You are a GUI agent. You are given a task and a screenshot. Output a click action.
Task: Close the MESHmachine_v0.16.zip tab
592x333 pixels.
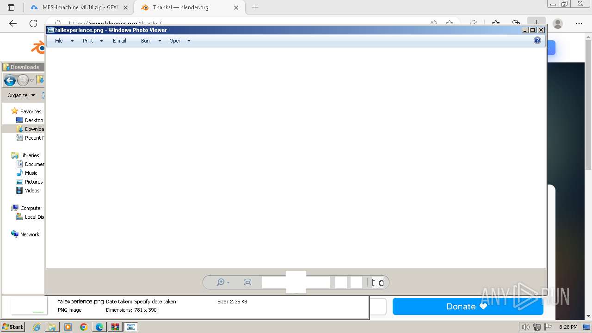coord(125,7)
